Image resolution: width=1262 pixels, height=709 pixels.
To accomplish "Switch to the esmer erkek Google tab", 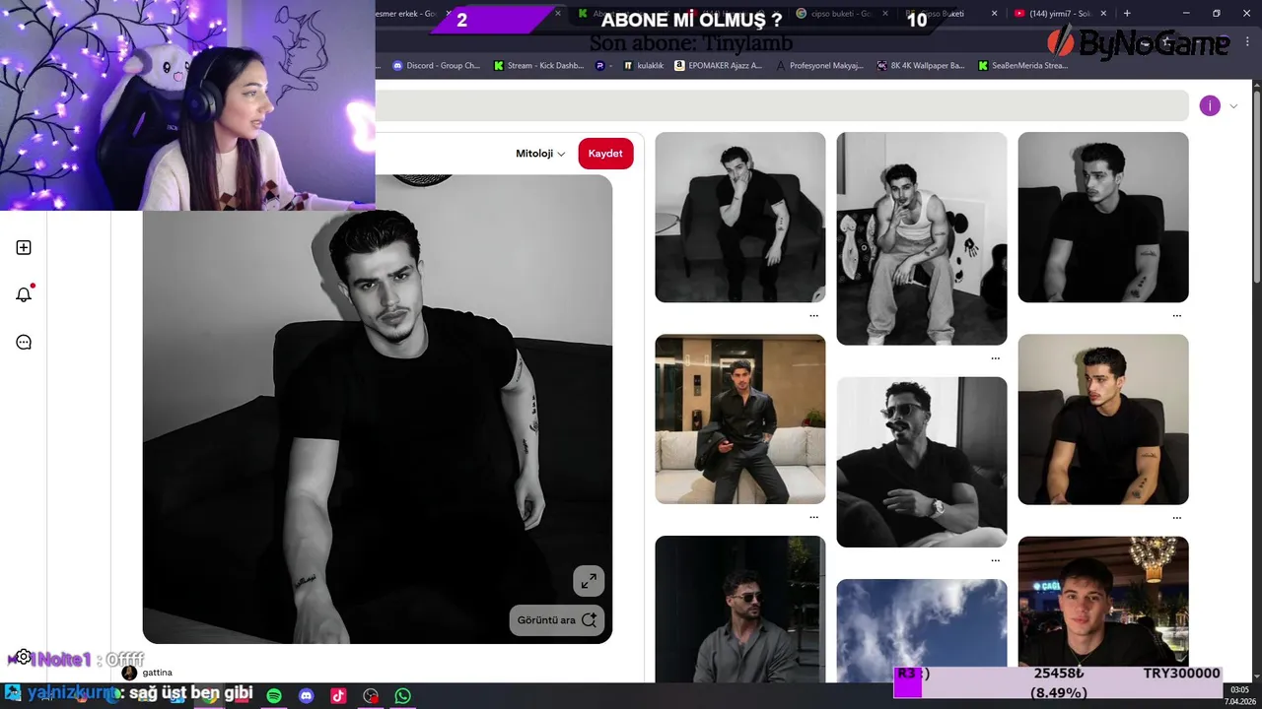I will click(406, 14).
